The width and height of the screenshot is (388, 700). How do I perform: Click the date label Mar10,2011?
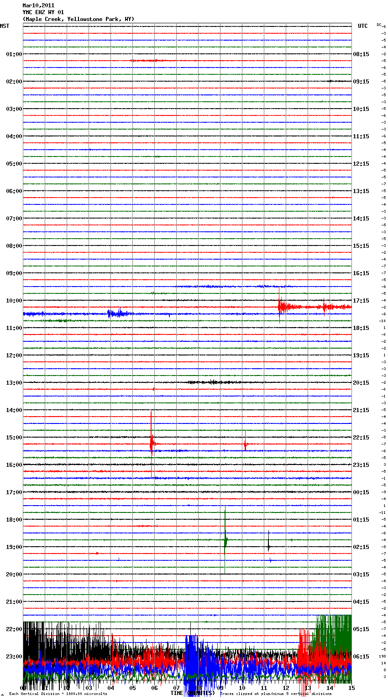38,5
